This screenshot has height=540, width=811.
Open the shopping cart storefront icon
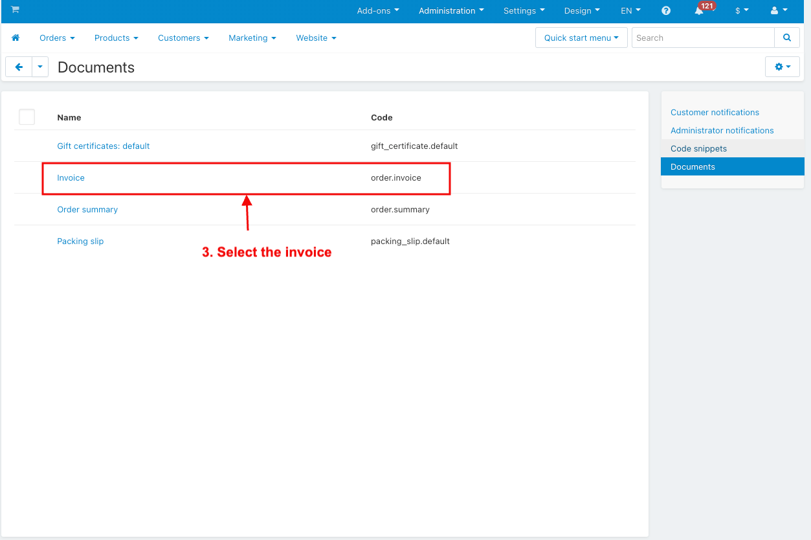(x=15, y=10)
